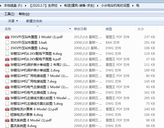Navigate to 【2020.3.7】生存狂 breadcrumb
164x128 pixels.
[x=44, y=6]
